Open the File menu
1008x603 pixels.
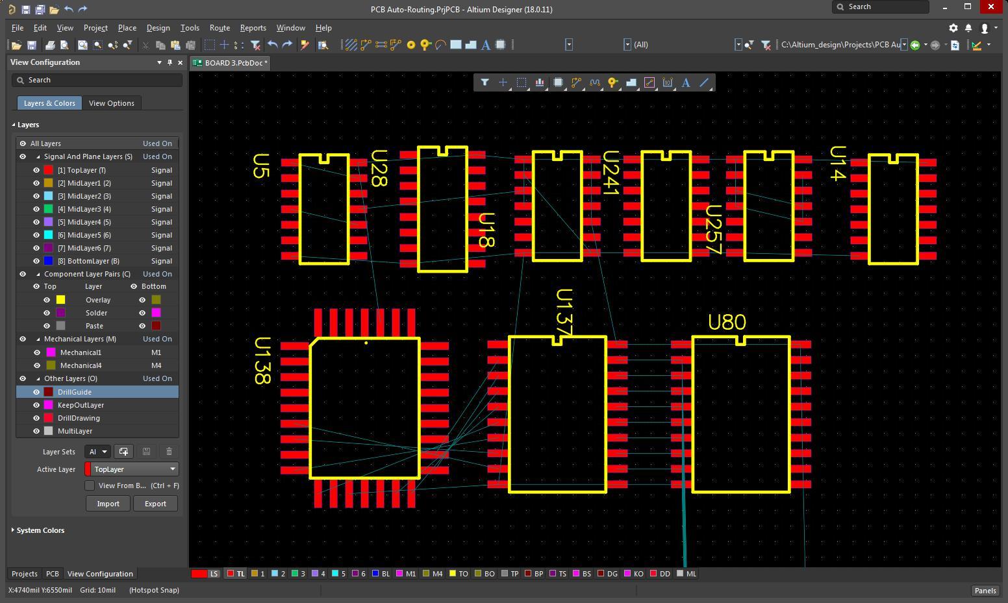point(18,28)
